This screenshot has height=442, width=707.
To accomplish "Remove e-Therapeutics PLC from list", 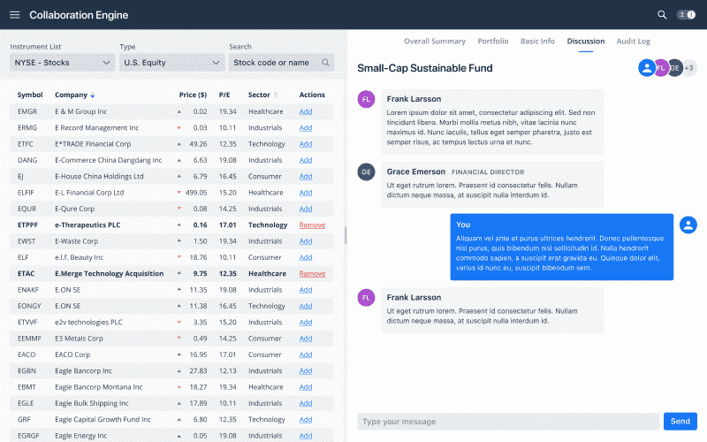I will click(312, 225).
